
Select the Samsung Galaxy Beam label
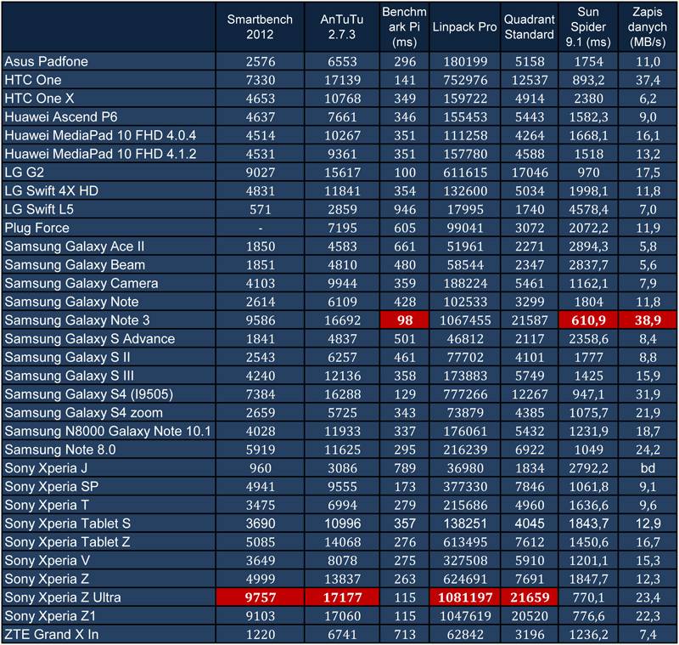[75, 265]
